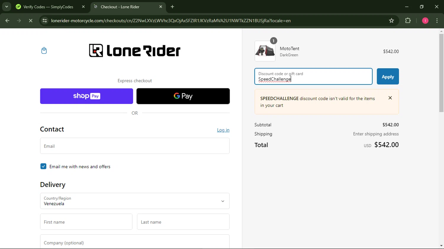This screenshot has width=444, height=249.
Task: Restore down the browser window
Action: [x=422, y=7]
